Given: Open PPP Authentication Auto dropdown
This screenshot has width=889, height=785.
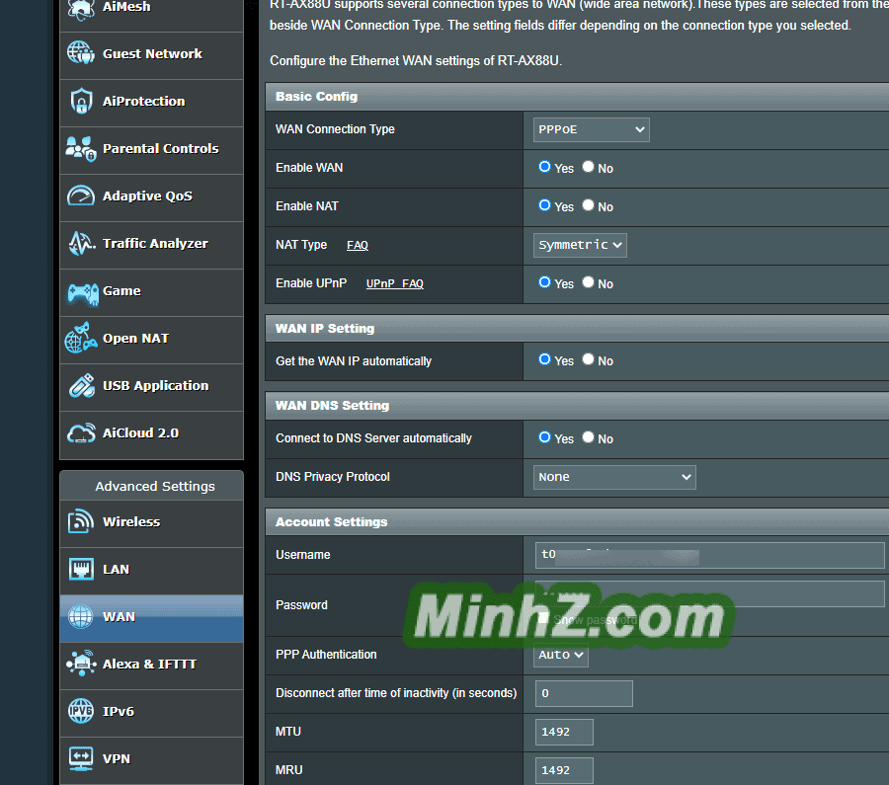Looking at the screenshot, I should tap(561, 656).
